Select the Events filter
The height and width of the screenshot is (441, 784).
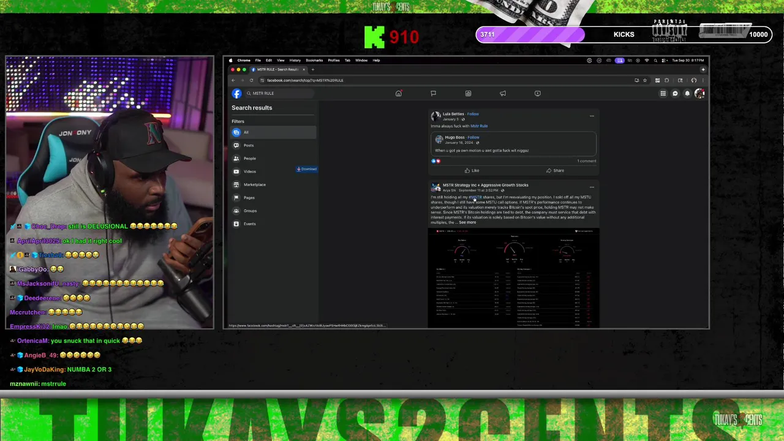[x=273, y=224]
